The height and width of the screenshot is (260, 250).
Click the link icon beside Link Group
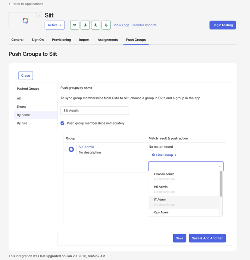coord(153,155)
